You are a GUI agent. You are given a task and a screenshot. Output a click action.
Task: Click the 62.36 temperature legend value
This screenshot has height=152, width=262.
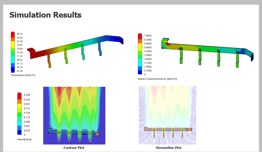tap(20, 71)
